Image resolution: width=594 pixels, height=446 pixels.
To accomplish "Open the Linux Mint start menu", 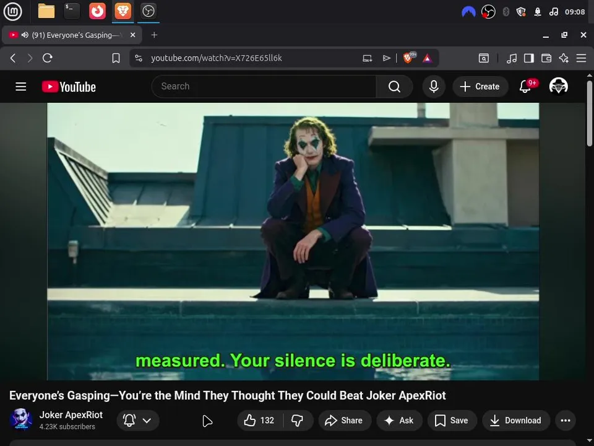I will pyautogui.click(x=12, y=11).
